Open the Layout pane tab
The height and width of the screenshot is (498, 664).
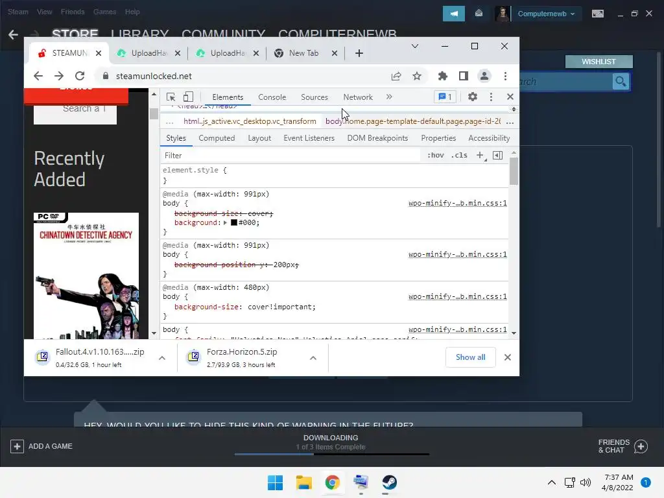(x=259, y=138)
